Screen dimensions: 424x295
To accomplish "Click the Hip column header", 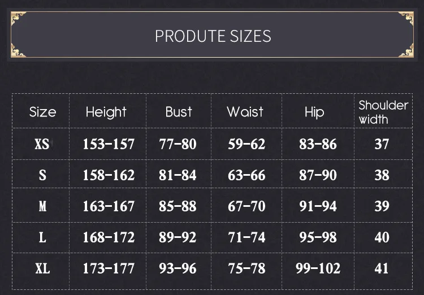I will click(314, 112).
